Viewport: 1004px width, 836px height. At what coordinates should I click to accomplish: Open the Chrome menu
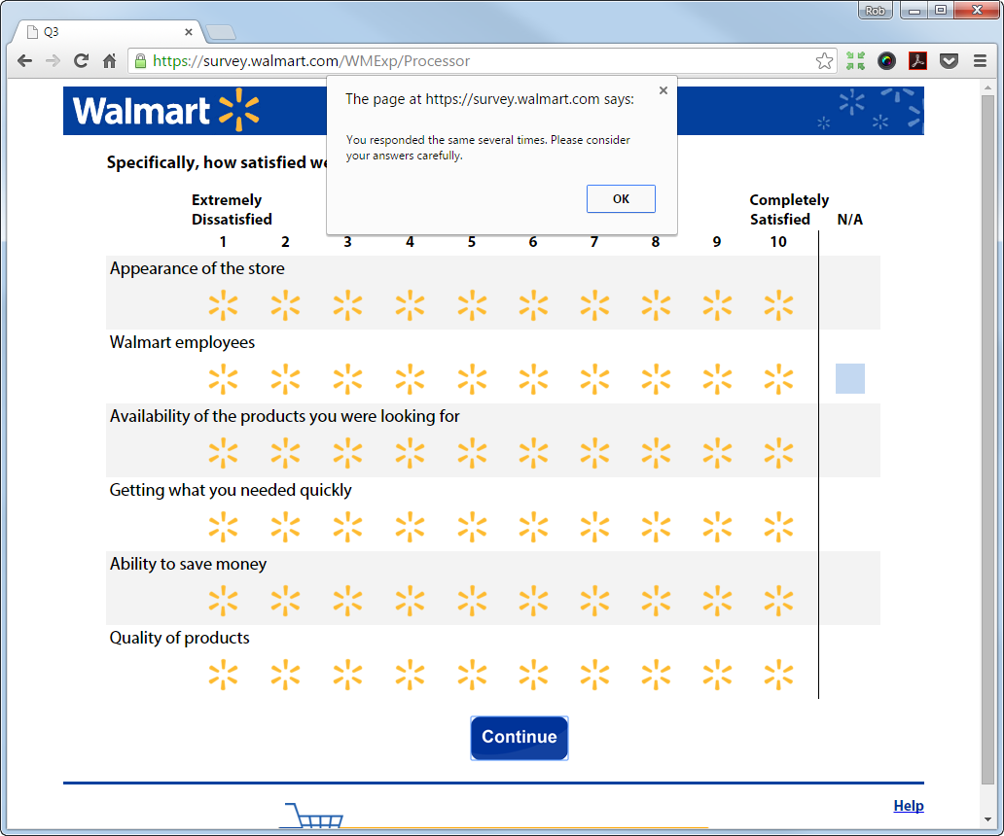click(980, 60)
